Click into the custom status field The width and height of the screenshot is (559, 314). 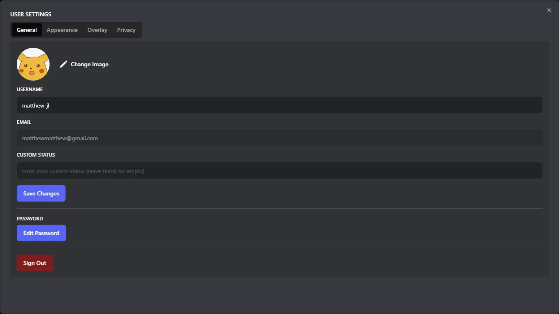click(x=279, y=171)
